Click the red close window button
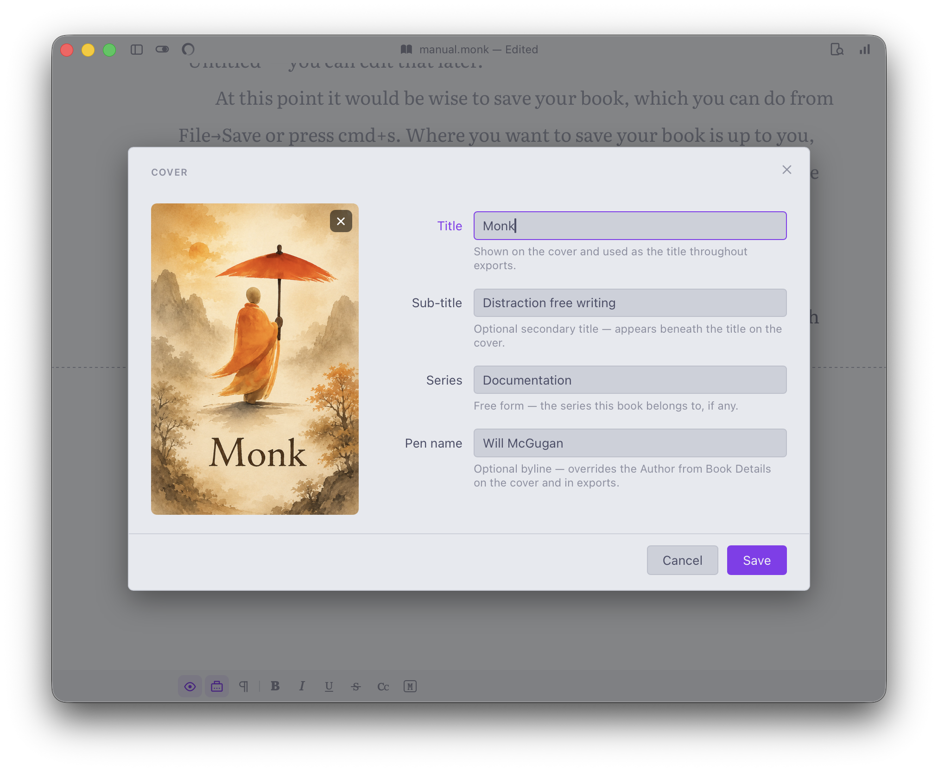The image size is (938, 771). coord(67,50)
